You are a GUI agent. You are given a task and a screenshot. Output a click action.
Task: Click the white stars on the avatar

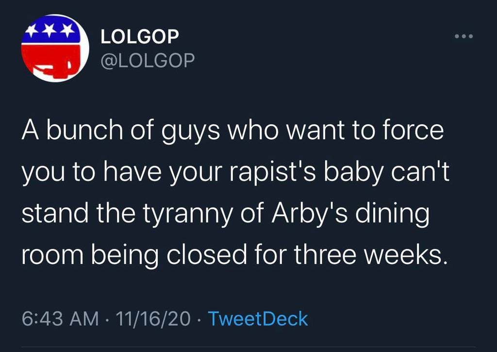49,30
